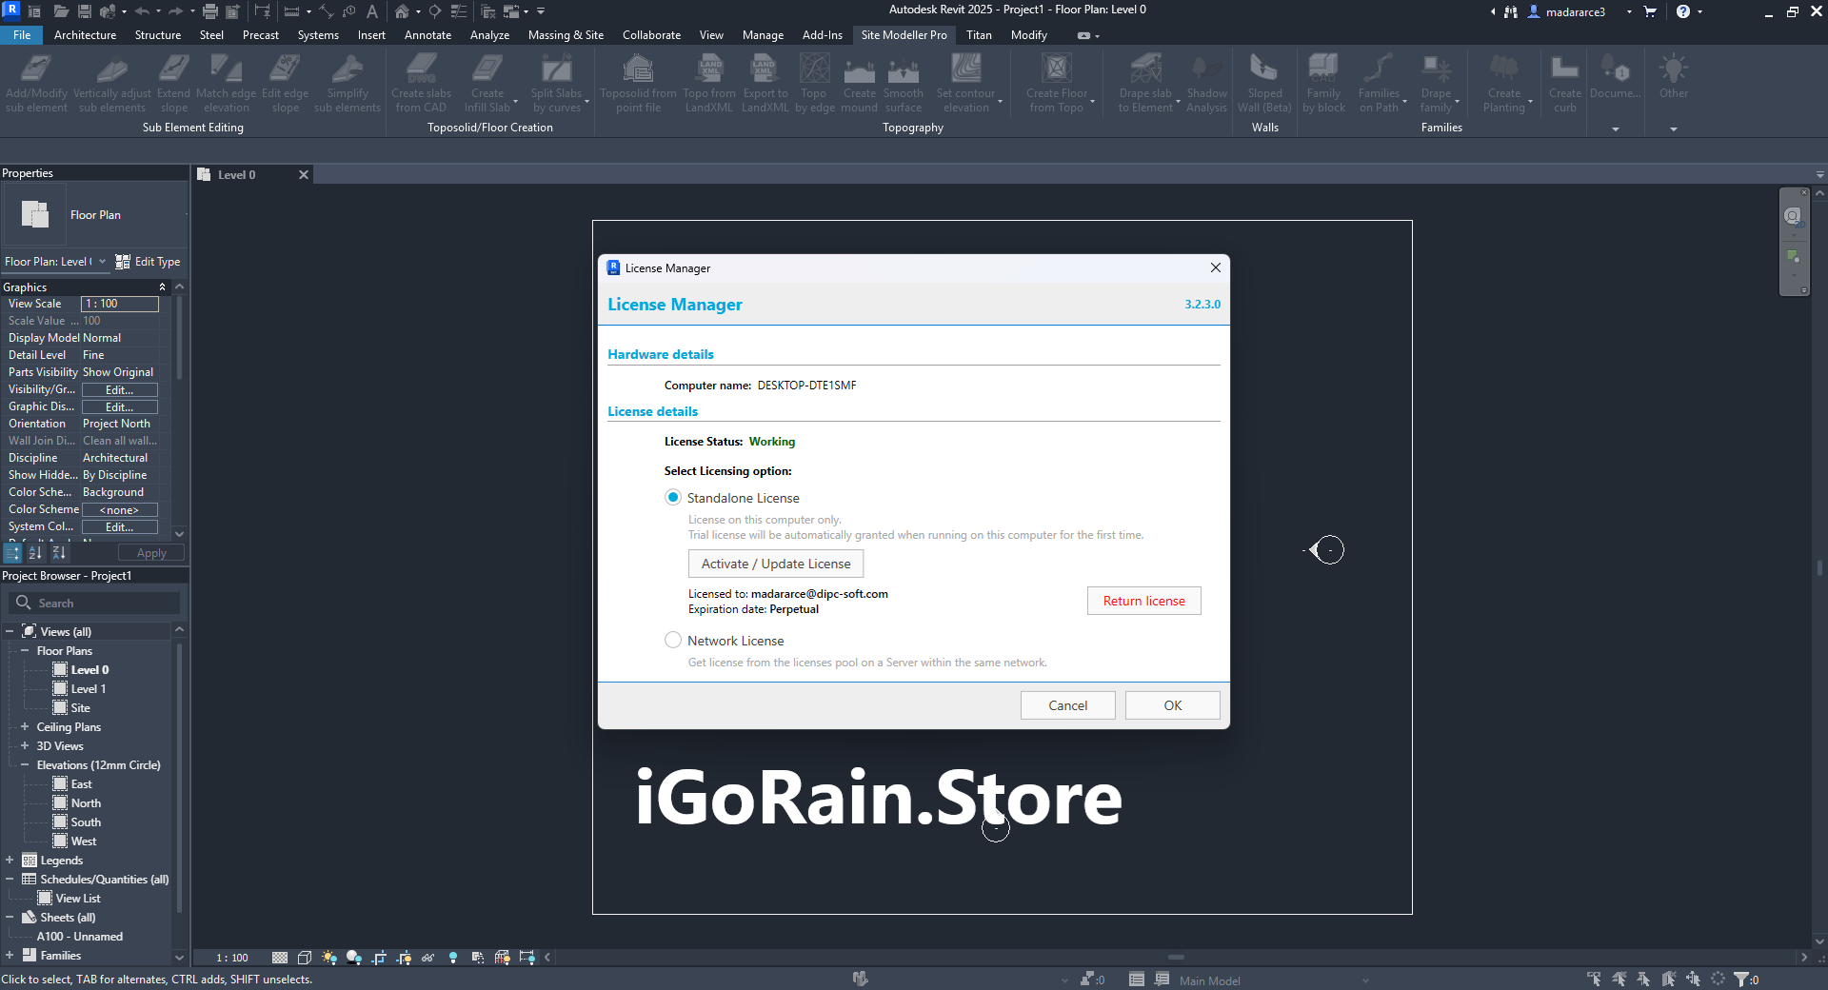Screen dimensions: 1828x990
Task: Click the Export to LandXML icon
Action: 765,72
